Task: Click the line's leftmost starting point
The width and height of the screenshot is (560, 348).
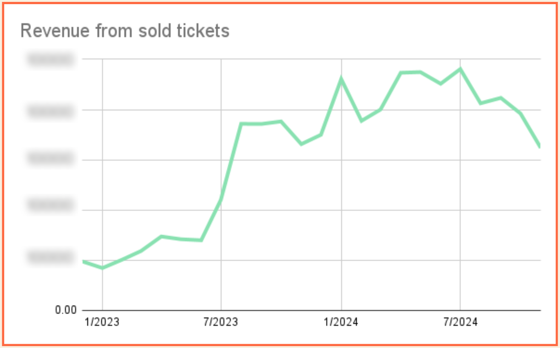Action: pos(83,261)
